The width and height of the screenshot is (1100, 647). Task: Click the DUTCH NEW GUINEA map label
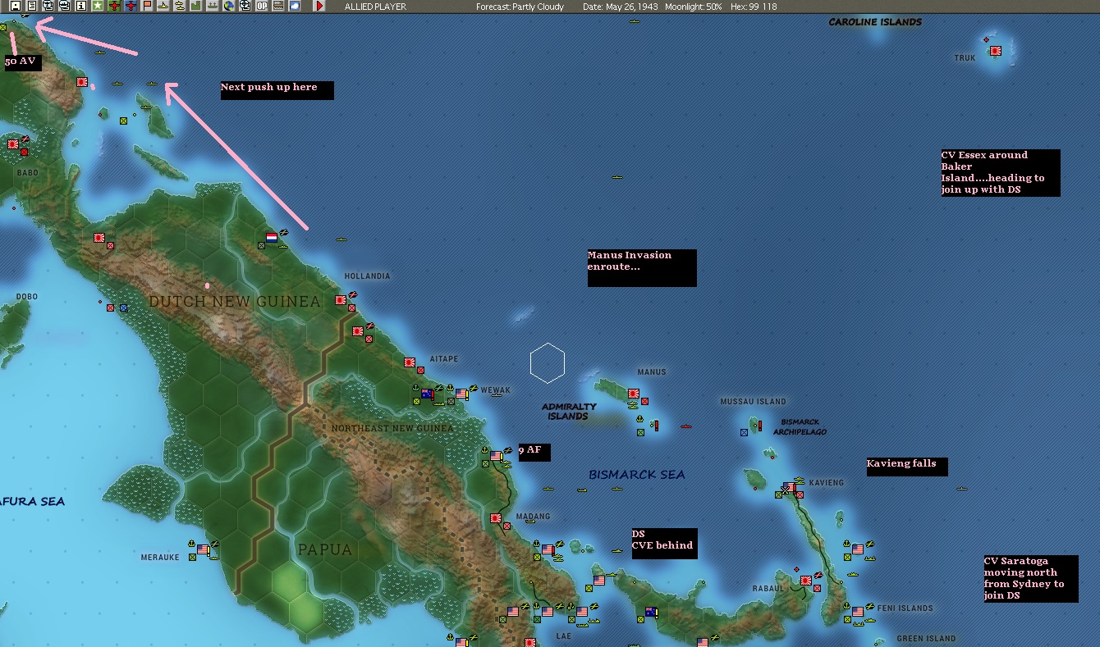pyautogui.click(x=235, y=302)
